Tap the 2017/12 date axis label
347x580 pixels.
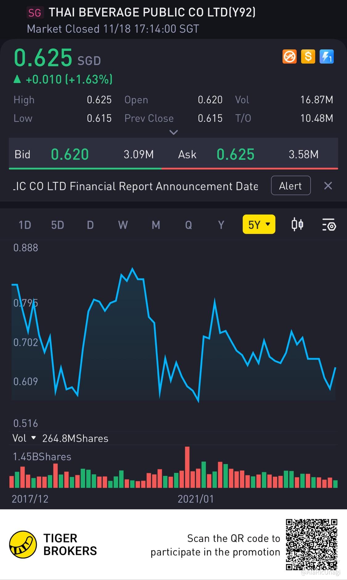[30, 499]
